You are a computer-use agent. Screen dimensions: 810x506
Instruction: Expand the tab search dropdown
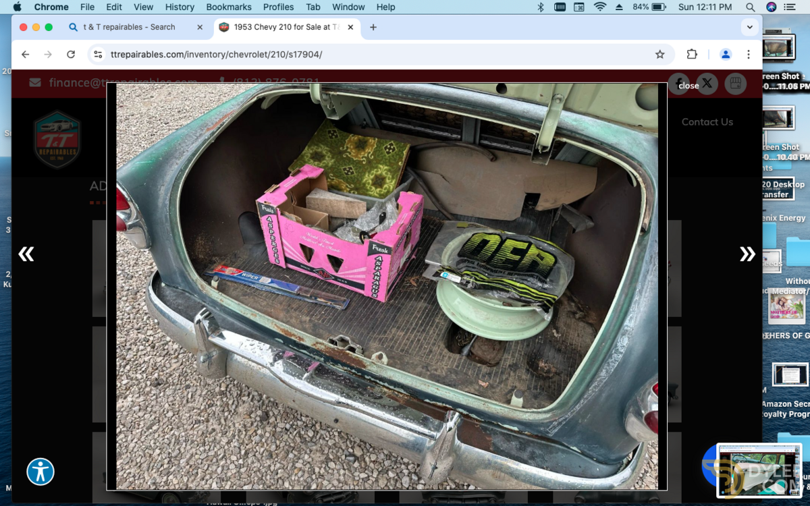pos(750,27)
